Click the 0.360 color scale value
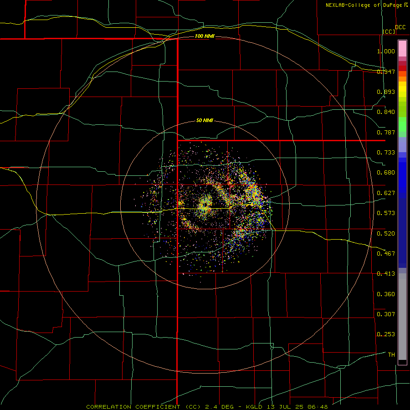The height and width of the screenshot is (410, 410). point(386,294)
